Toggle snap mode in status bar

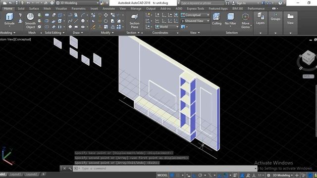(177, 175)
